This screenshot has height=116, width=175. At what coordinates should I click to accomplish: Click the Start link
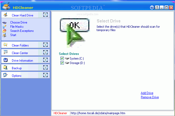coord(13,35)
